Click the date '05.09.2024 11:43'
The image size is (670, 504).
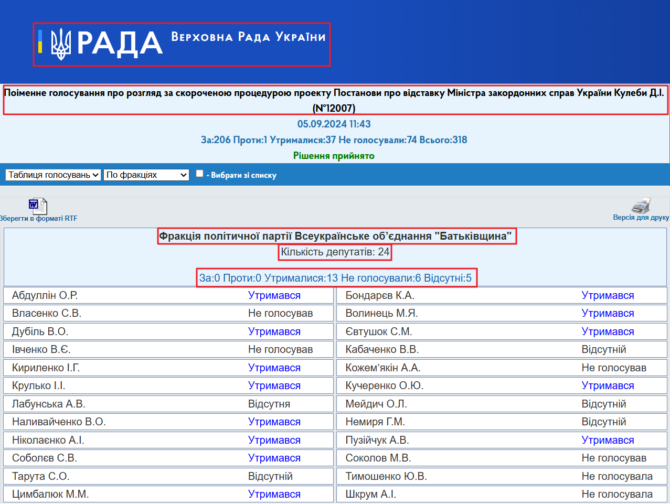tap(334, 124)
